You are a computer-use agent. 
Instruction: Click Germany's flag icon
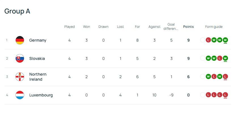pos(20,40)
